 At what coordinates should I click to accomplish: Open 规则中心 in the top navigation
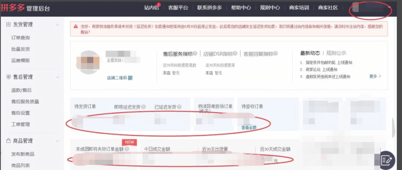tap(270, 8)
